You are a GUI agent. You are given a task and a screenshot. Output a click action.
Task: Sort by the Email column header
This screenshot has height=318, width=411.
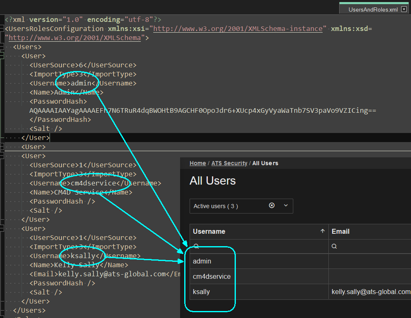click(341, 231)
